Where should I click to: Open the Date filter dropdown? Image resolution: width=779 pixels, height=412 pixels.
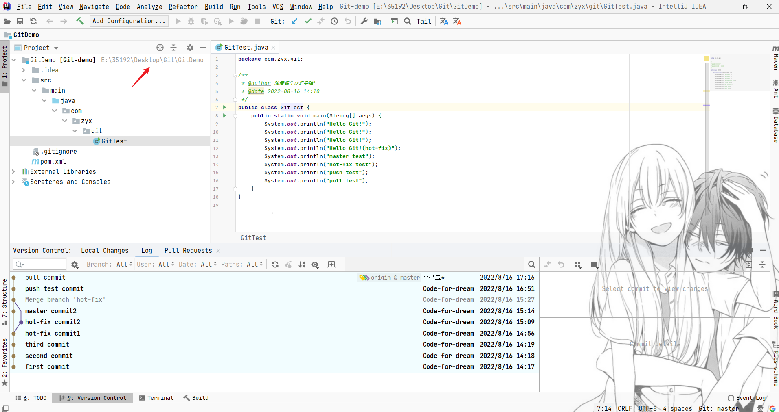197,265
